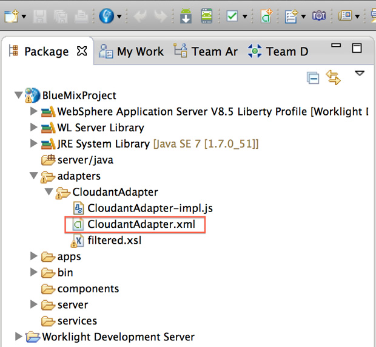This screenshot has width=376, height=347.
Task: Collapse the adapters folder
Action: pyautogui.click(x=33, y=176)
